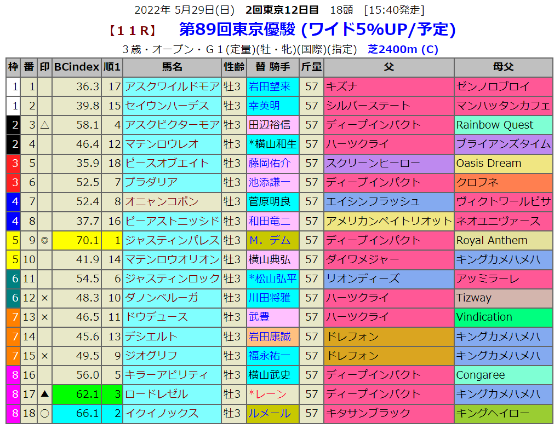Click the BCindex column header
Screen dimensions: 560x429
76,67
